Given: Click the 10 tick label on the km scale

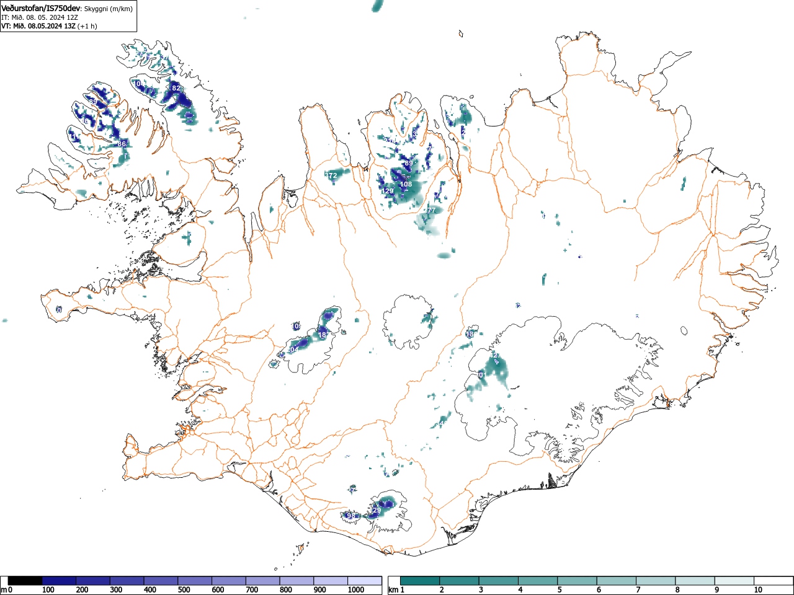Looking at the screenshot, I should (758, 590).
